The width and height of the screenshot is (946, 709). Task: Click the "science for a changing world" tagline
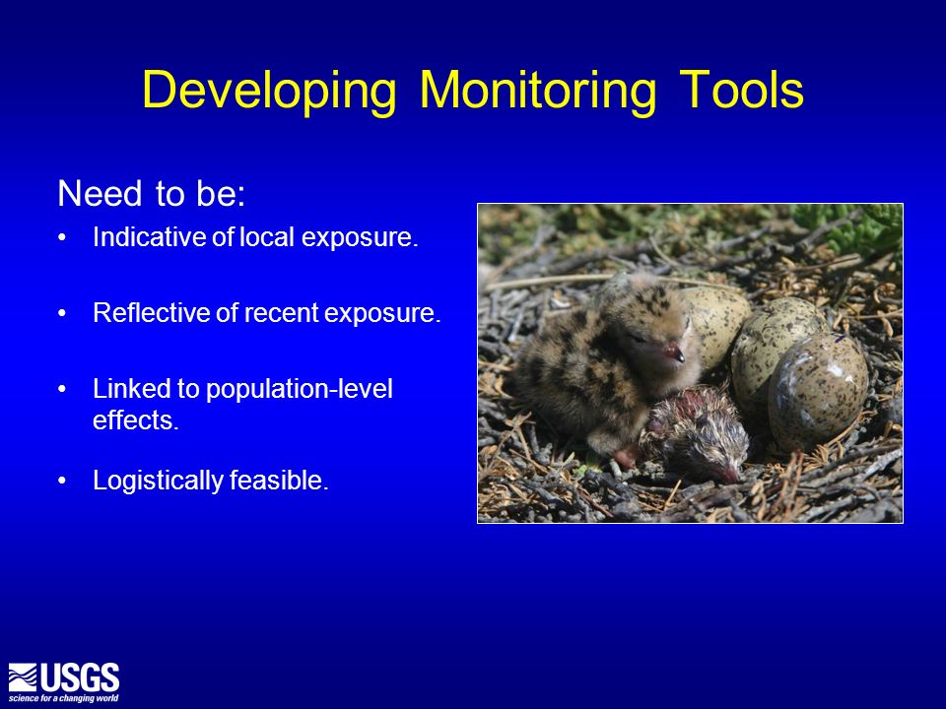63,699
